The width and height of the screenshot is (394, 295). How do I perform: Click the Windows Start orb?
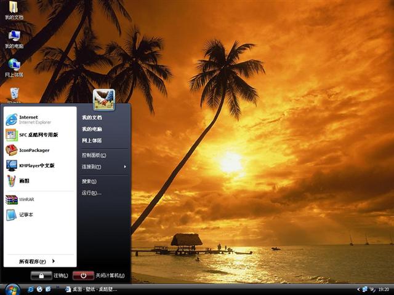coord(12,289)
